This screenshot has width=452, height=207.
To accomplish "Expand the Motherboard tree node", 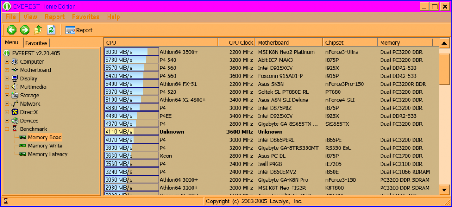I will click(x=7, y=70).
